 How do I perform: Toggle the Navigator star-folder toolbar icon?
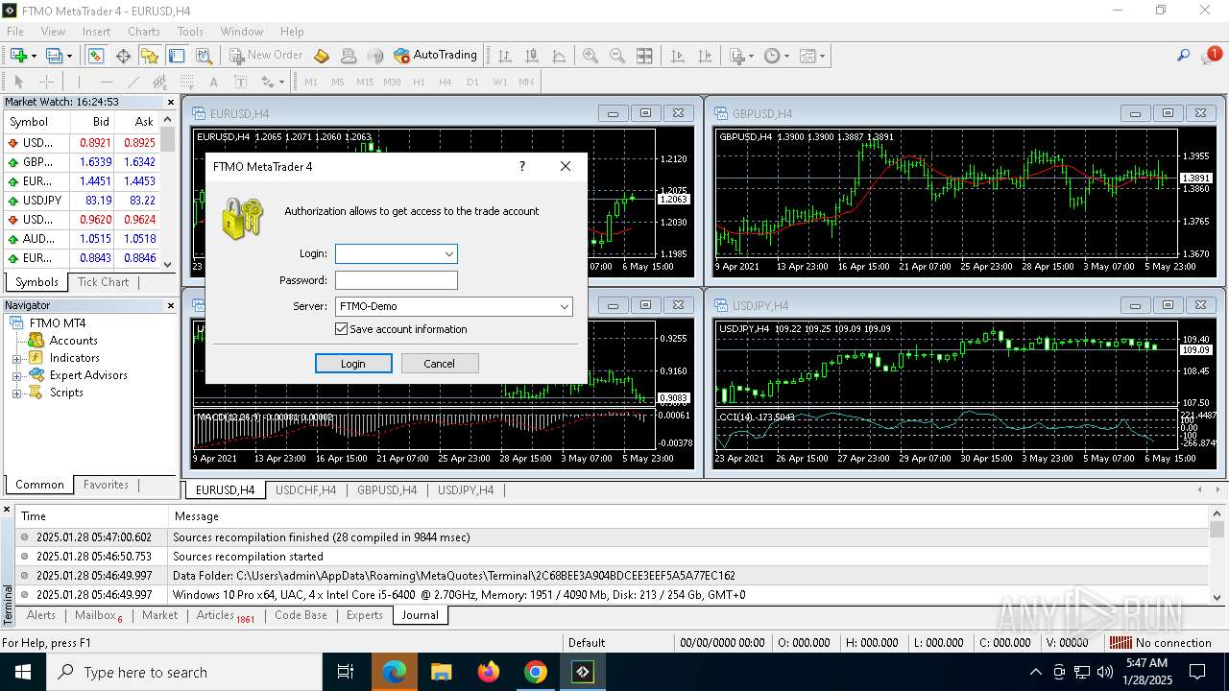coord(150,56)
